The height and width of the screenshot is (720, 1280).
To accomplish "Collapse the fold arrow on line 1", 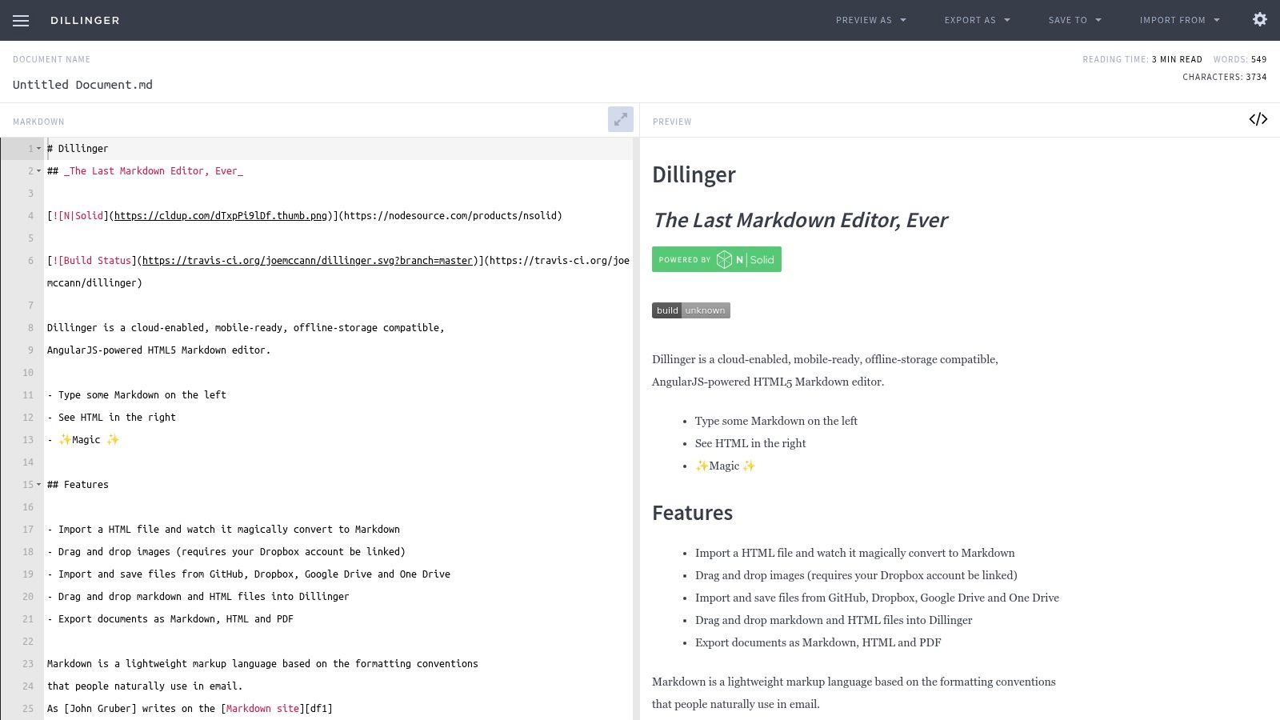I will [38, 149].
